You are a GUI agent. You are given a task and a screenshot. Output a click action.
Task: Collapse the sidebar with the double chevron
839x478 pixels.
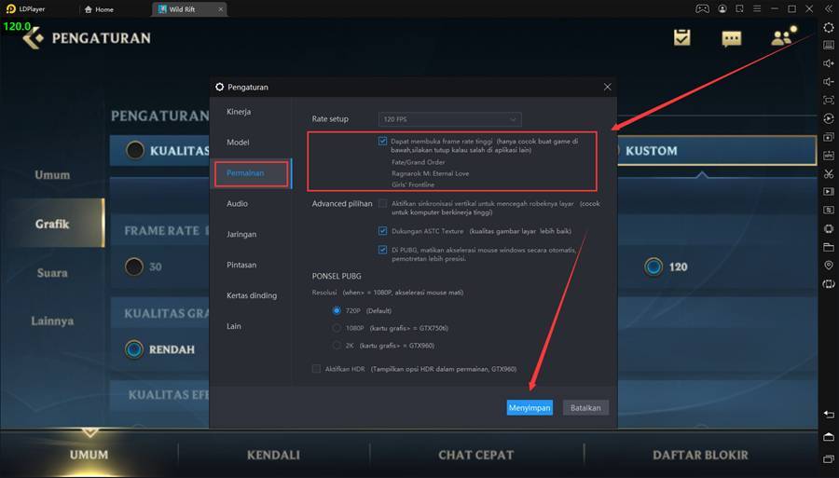(x=829, y=8)
